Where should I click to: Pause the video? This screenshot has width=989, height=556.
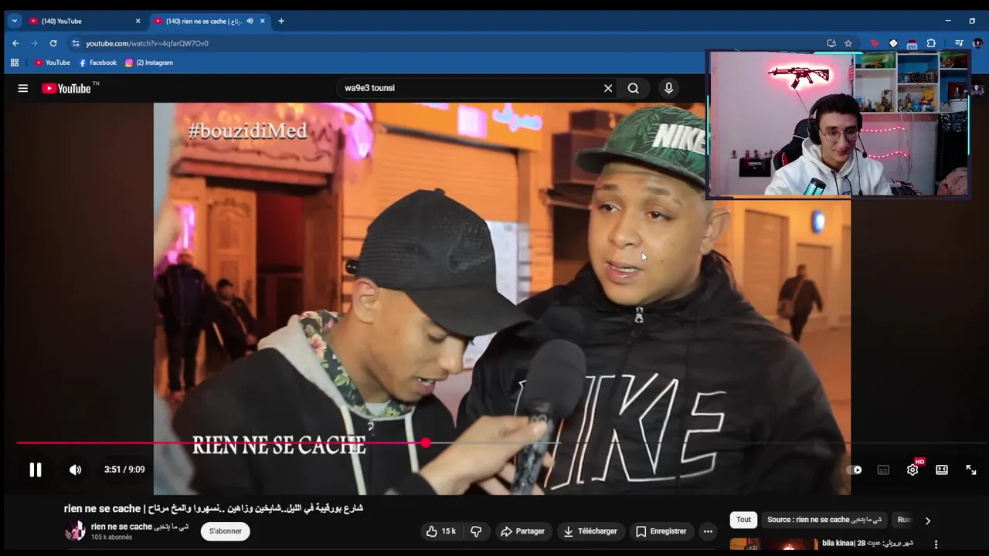point(36,470)
